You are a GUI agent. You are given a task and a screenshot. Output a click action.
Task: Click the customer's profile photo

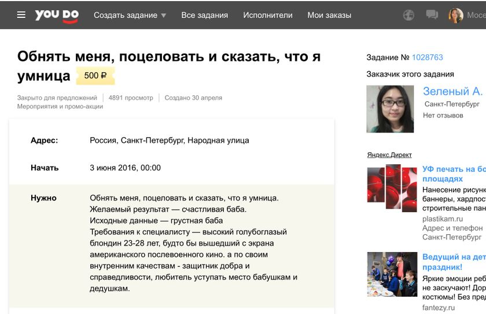pos(390,109)
